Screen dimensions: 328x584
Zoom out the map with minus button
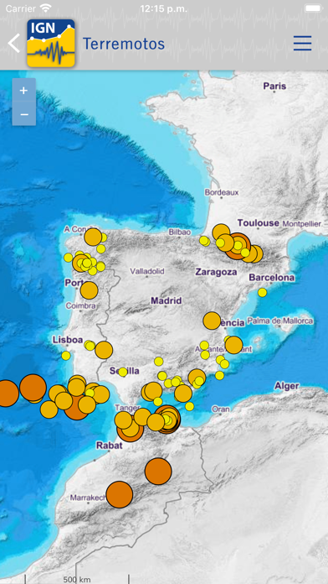tap(23, 114)
